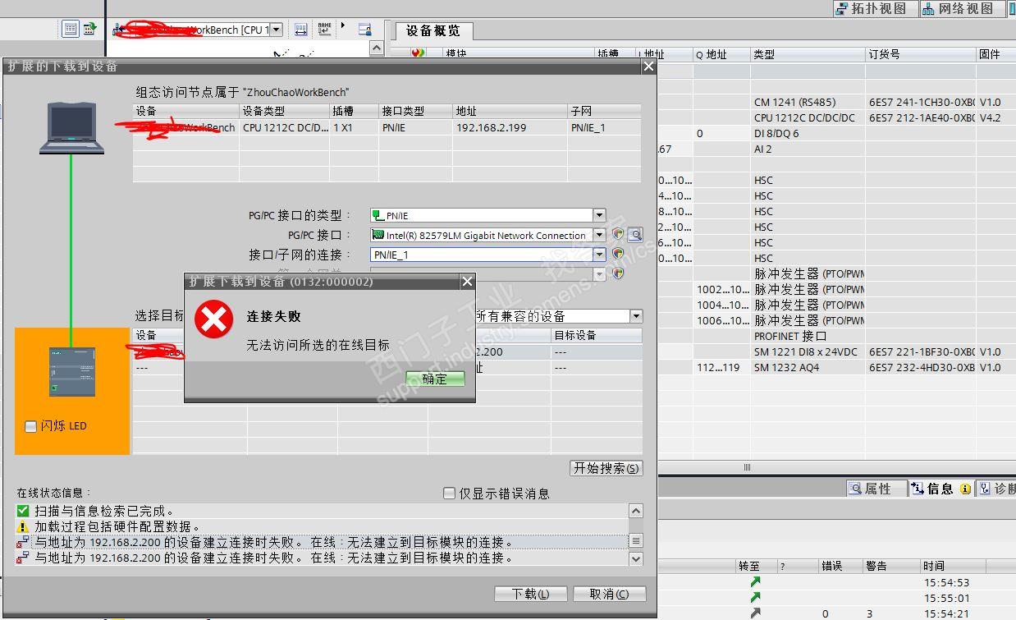Open the PG/PC 接口的类型 dropdown
Screen dimensions: 1016x620
(599, 215)
